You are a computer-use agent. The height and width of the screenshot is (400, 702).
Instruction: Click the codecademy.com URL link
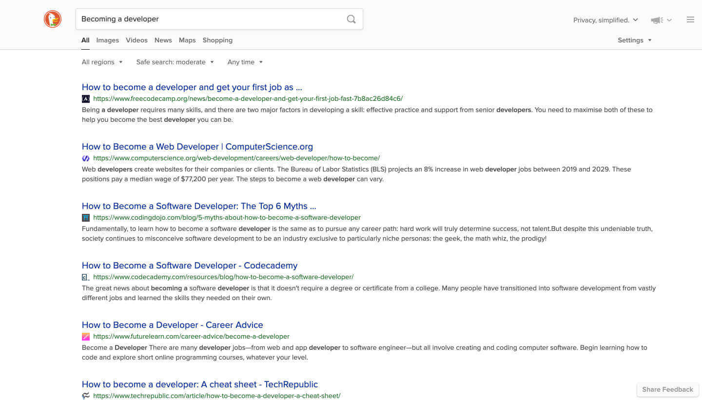click(223, 277)
